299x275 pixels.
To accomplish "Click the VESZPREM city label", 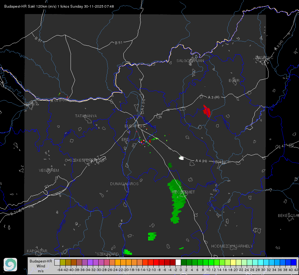I will tap(49, 170).
